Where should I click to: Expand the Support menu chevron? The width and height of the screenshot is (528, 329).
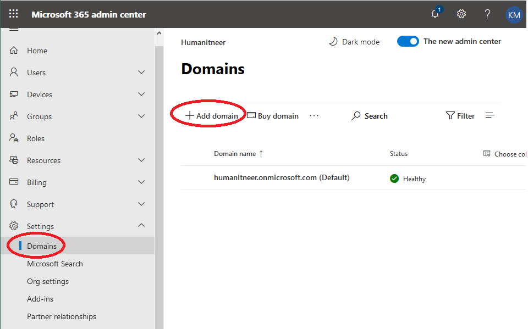141,204
